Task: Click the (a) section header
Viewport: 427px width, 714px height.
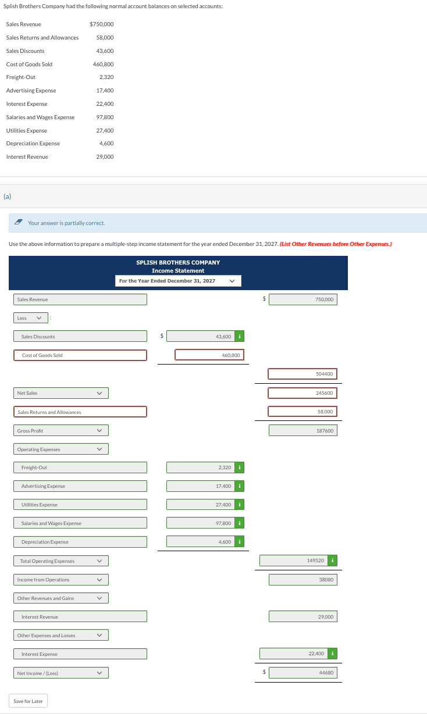Action: click(x=8, y=197)
